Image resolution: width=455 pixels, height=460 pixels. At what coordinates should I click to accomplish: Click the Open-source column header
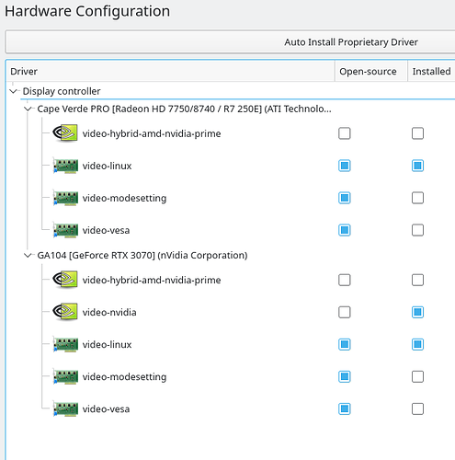370,71
